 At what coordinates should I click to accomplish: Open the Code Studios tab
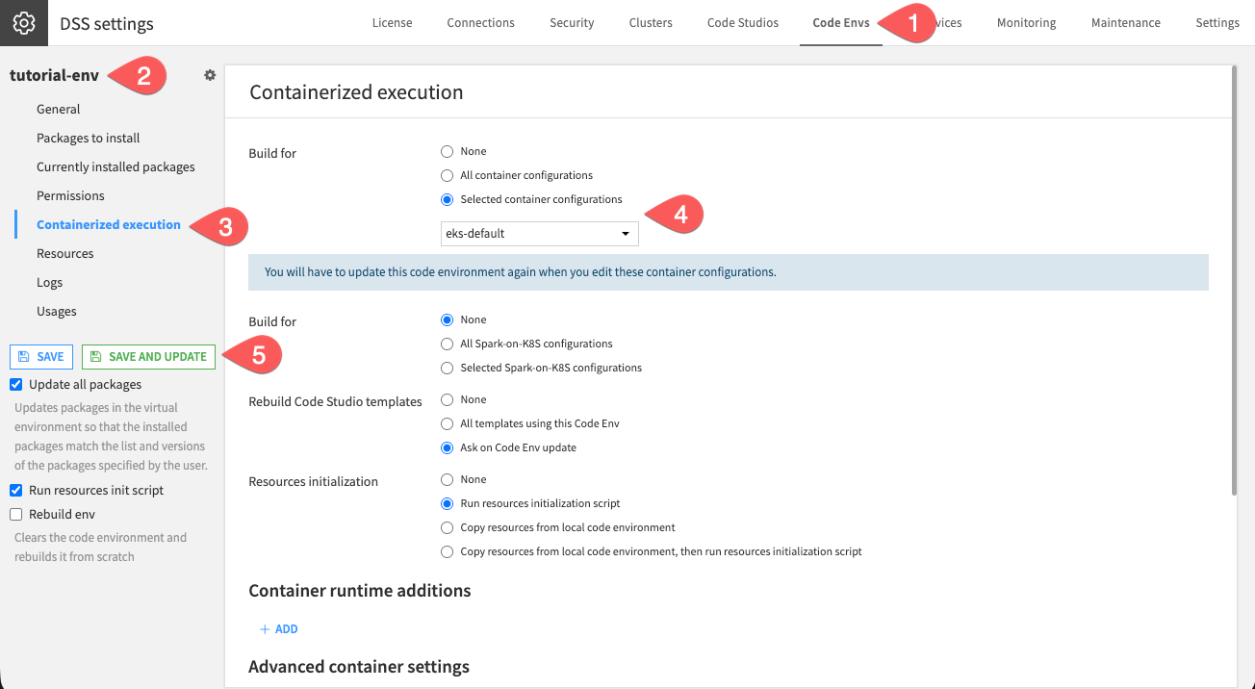[743, 23]
